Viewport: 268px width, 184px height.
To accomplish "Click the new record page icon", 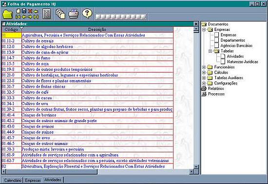I will [18, 11].
